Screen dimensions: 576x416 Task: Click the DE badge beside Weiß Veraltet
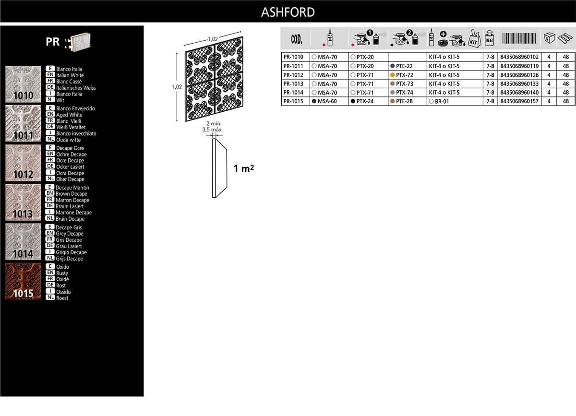click(50, 127)
